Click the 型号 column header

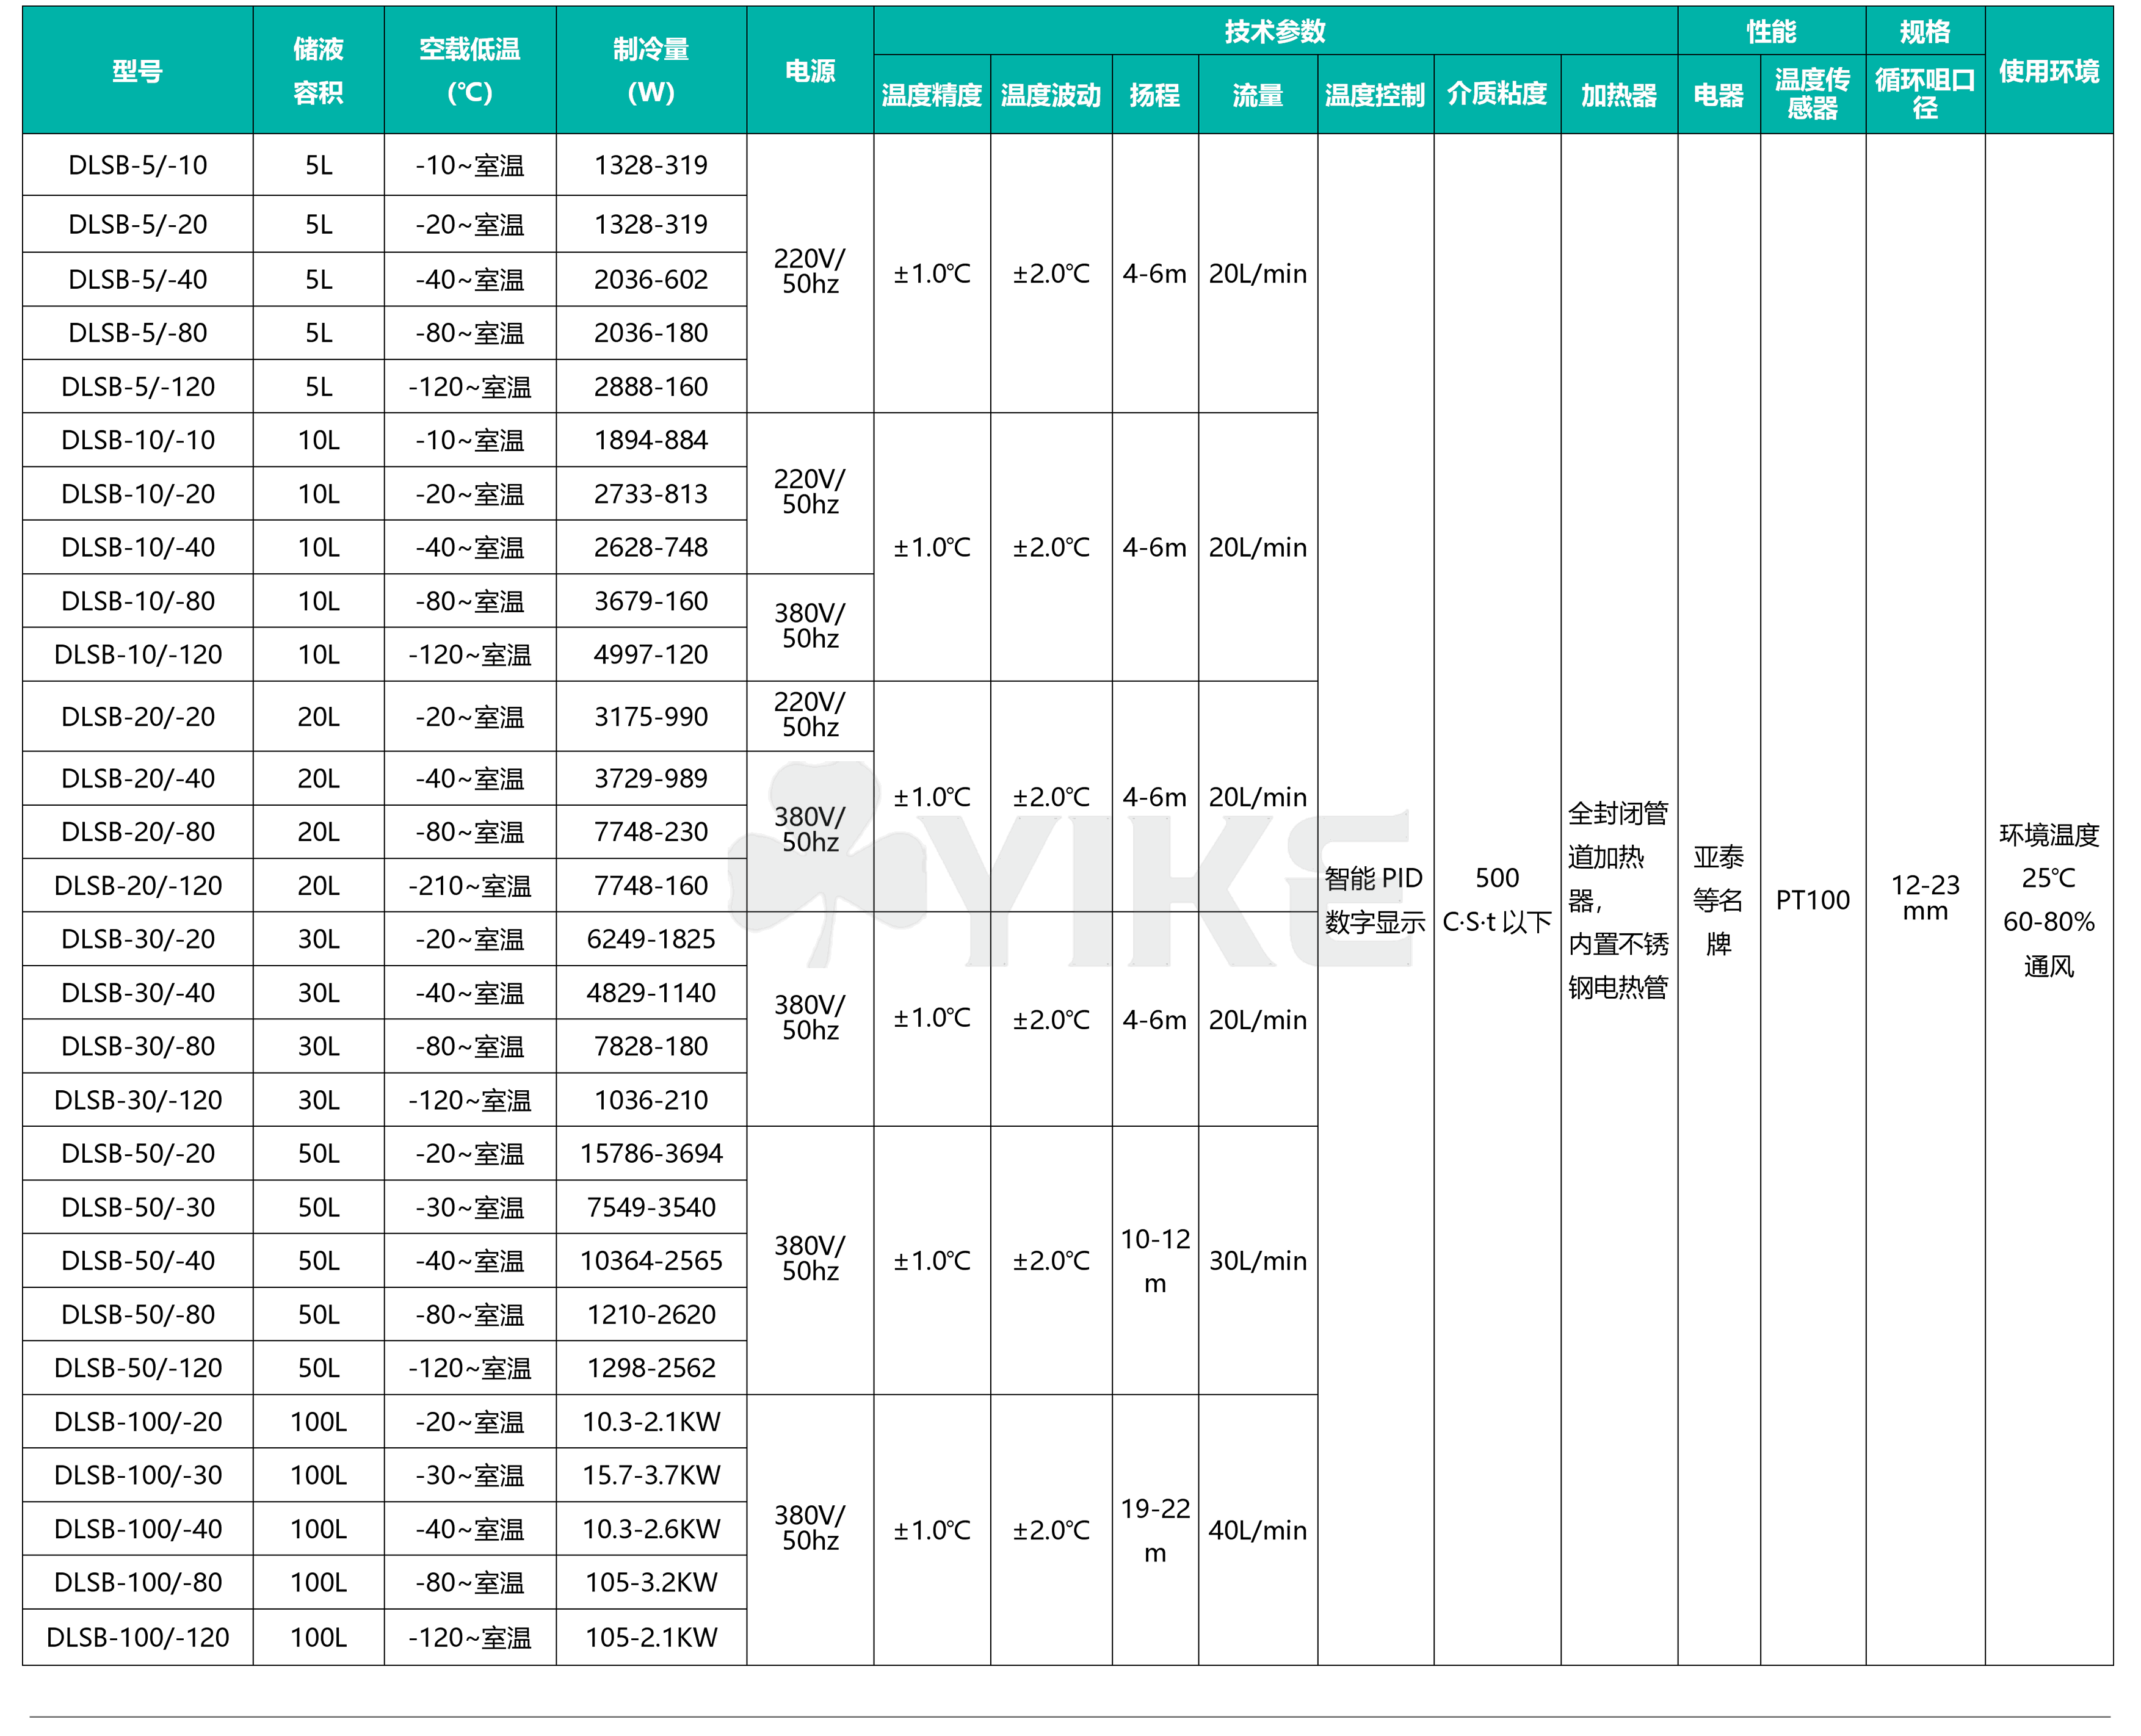click(137, 71)
